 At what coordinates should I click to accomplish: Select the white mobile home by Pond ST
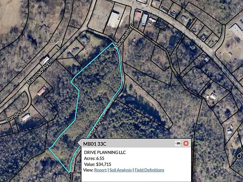click(x=26, y=117)
